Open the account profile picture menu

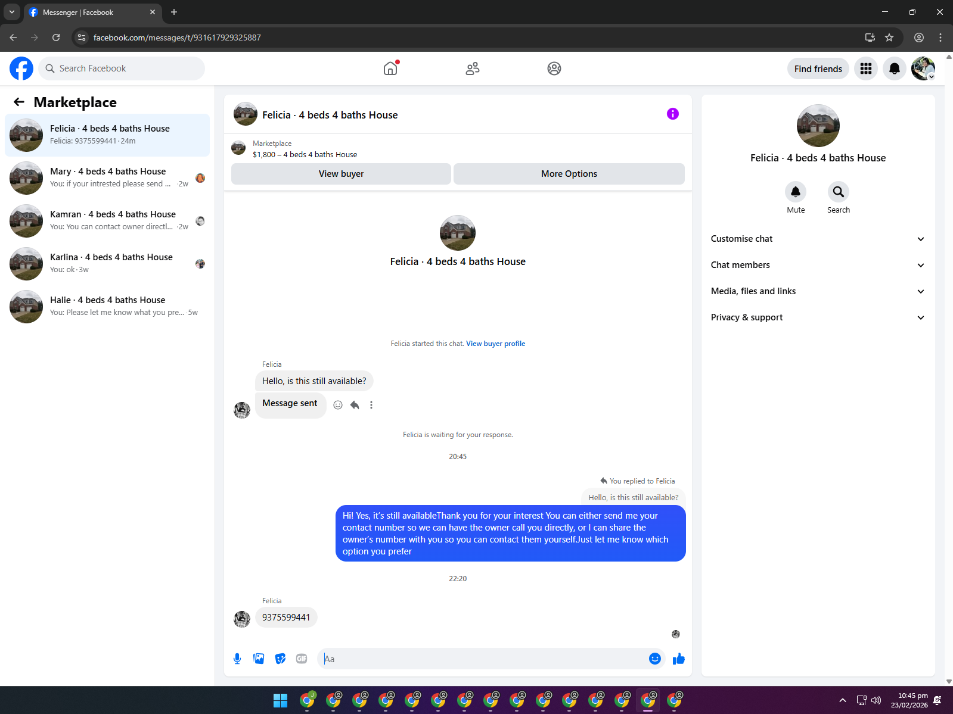pyautogui.click(x=923, y=68)
